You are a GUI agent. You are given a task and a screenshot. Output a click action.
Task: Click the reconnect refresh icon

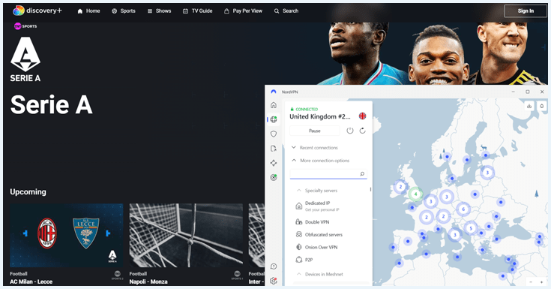(x=363, y=131)
